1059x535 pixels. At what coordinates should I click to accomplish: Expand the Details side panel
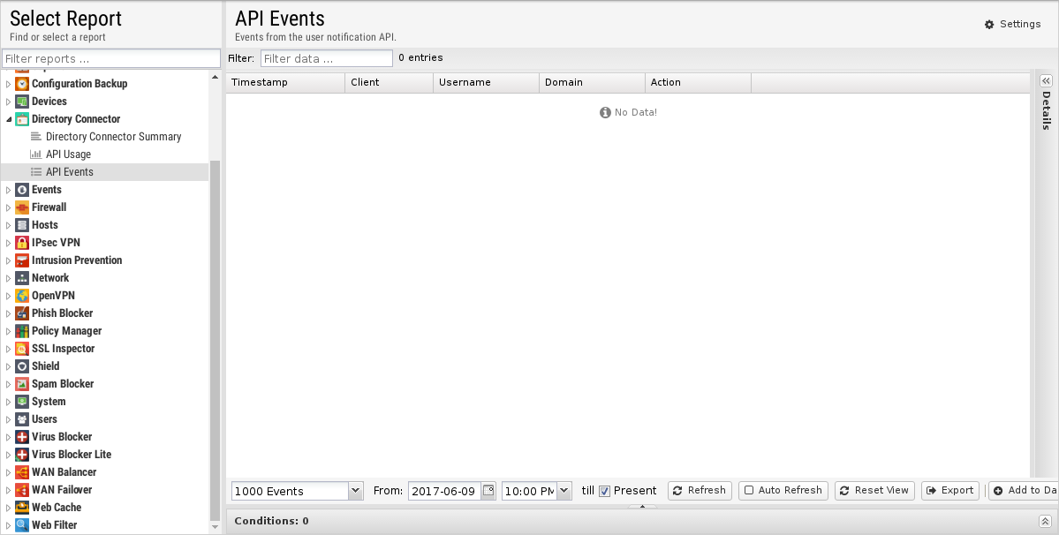coord(1046,80)
